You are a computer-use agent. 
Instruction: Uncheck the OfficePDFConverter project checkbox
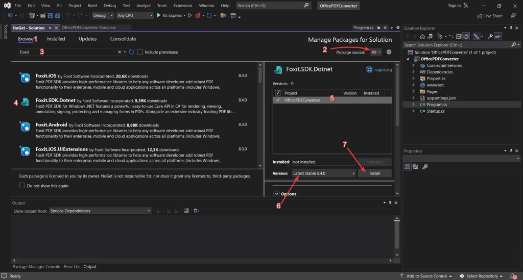pyautogui.click(x=277, y=100)
